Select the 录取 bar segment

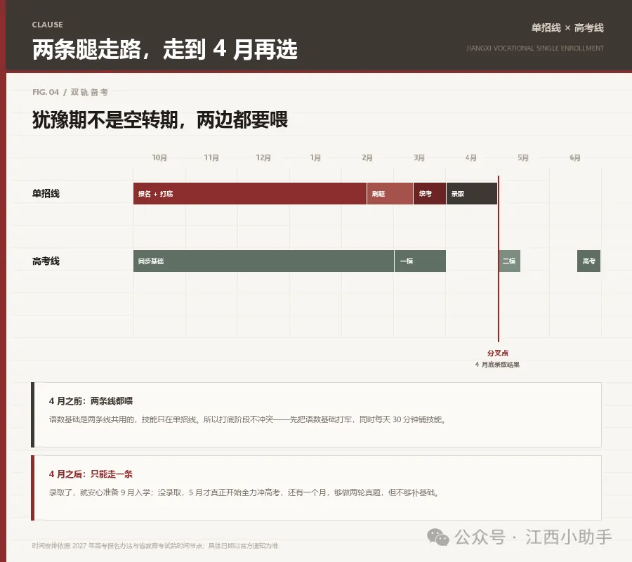[472, 193]
